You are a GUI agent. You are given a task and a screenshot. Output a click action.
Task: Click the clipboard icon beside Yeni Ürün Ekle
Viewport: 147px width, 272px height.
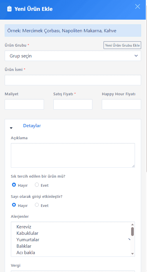9,9
